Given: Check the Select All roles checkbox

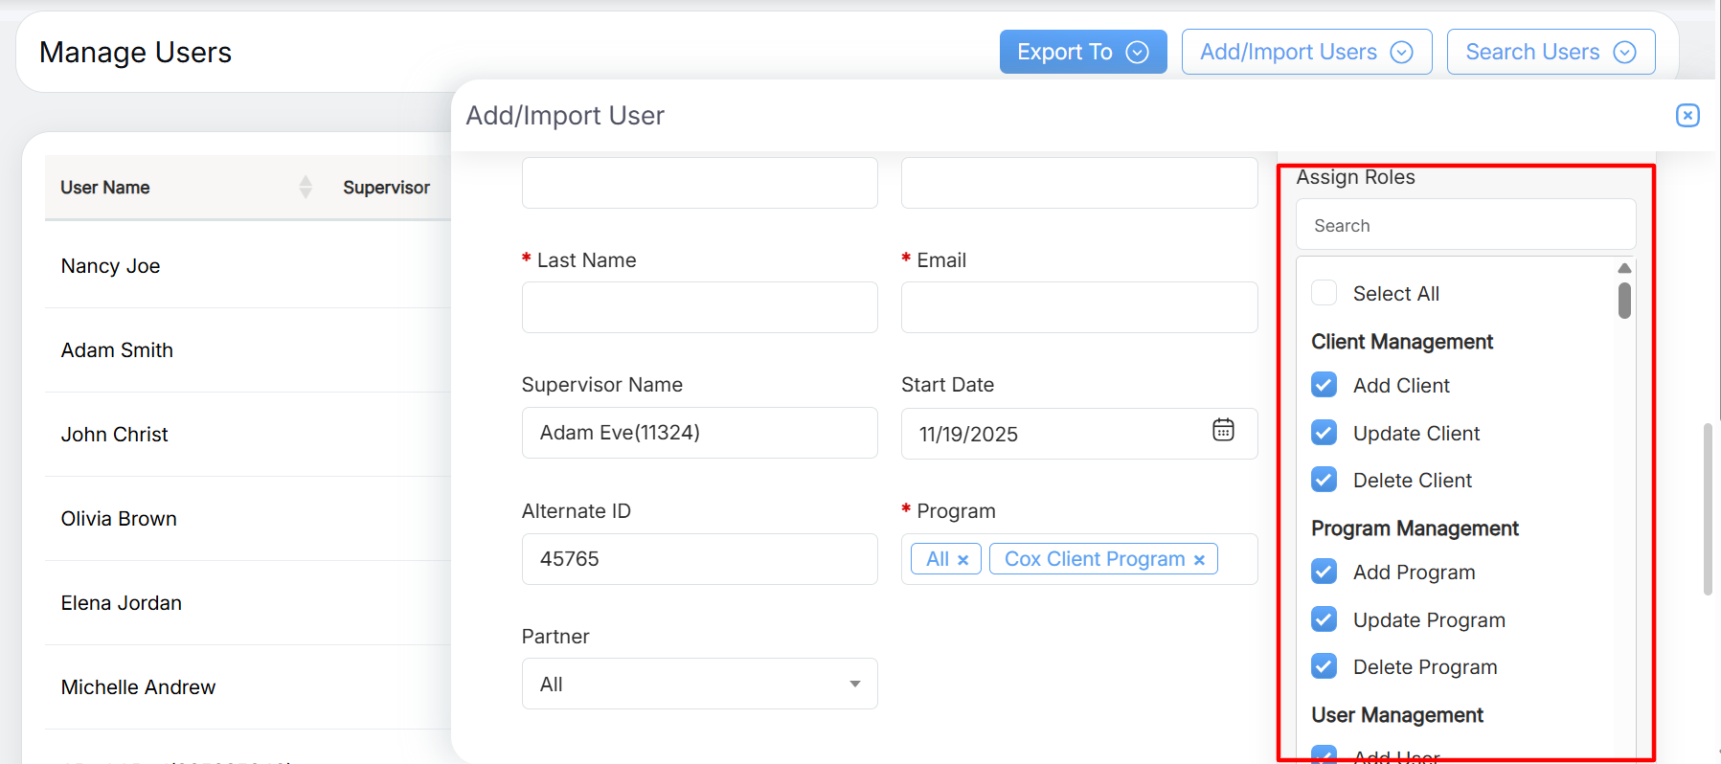Looking at the screenshot, I should pyautogui.click(x=1324, y=293).
